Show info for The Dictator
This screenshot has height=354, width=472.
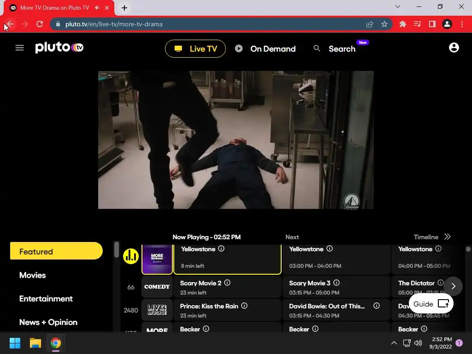[x=440, y=283]
